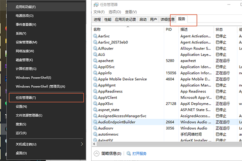Click the Task Manager title bar icon

[95, 5]
